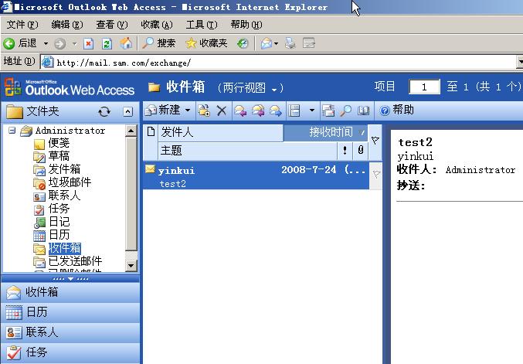
Task: Open dropdown arrow next to Forward button
Action: pos(74,43)
